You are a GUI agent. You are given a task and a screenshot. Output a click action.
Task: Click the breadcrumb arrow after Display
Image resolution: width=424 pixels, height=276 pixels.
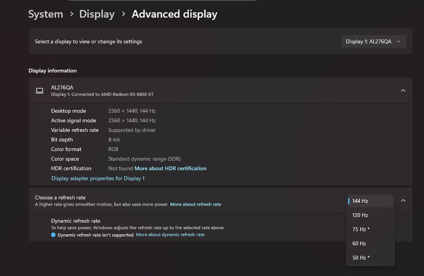(x=123, y=14)
